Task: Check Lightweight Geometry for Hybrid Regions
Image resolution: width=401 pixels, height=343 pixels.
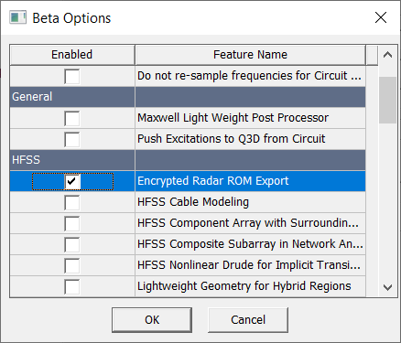Action: pyautogui.click(x=72, y=286)
